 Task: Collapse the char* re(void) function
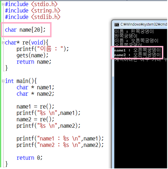pyautogui.click(x=3, y=43)
